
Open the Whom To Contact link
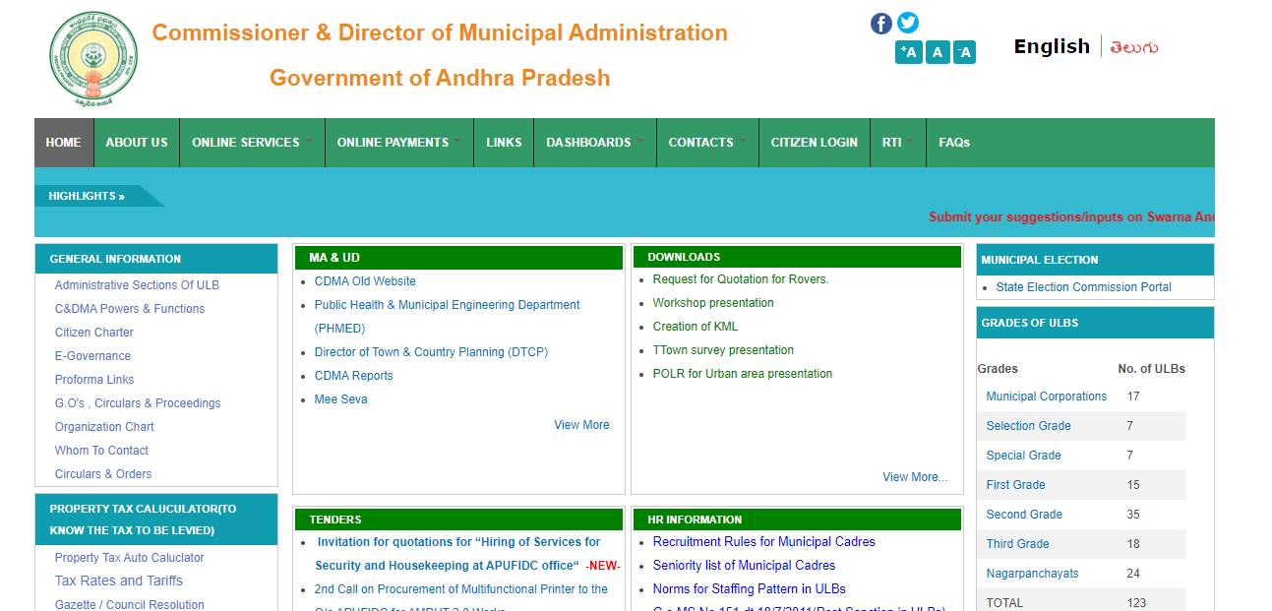click(101, 451)
